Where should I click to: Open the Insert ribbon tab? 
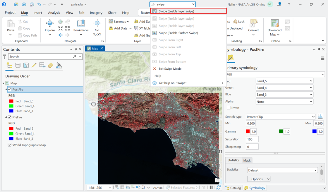click(38, 13)
